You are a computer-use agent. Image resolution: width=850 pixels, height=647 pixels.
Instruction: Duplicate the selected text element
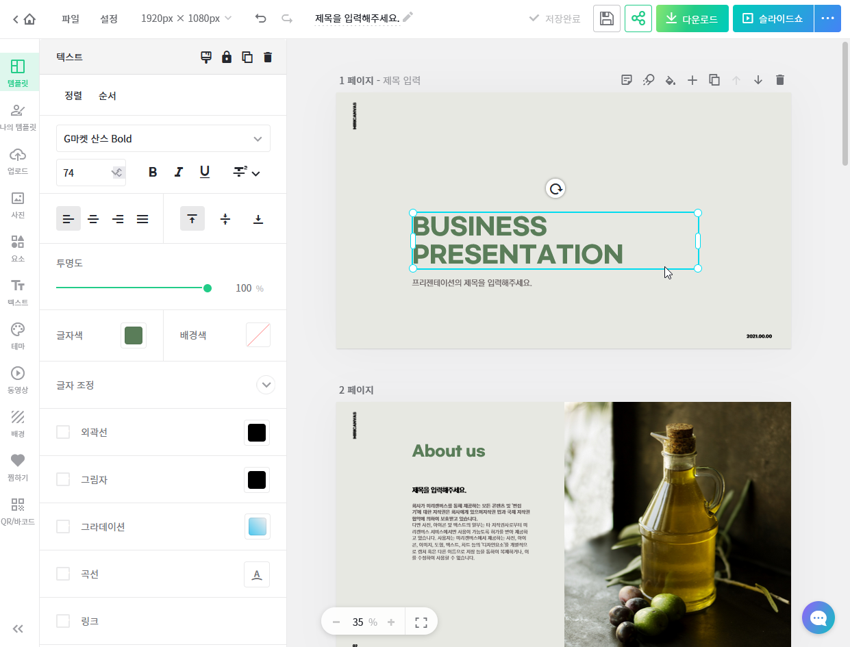tap(247, 58)
